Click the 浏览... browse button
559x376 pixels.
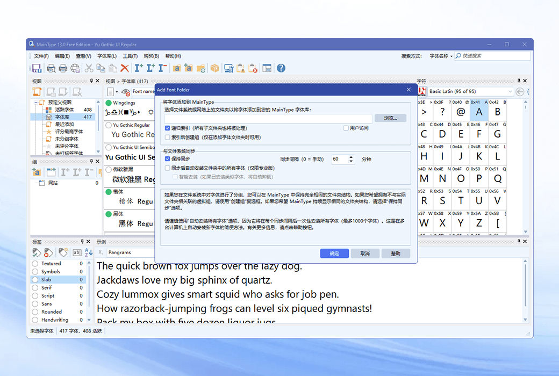[x=390, y=118]
